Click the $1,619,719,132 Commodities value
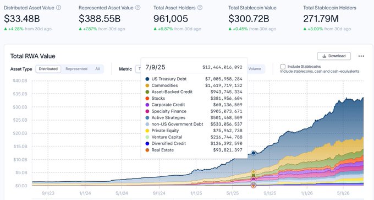The height and width of the screenshot is (200, 374). (224, 85)
